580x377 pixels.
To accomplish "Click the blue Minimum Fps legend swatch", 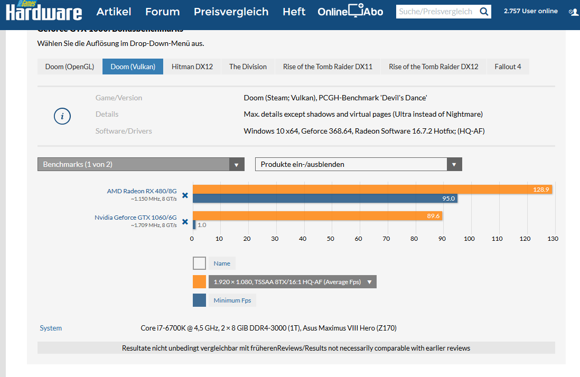I will 199,300.
